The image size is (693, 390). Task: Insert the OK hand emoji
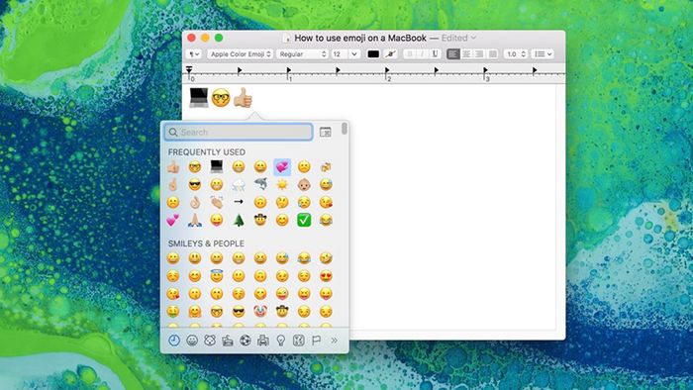click(x=195, y=202)
